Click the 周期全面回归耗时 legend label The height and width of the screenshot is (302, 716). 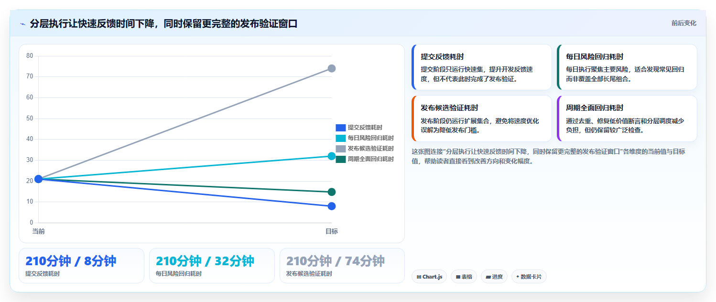tap(370, 159)
